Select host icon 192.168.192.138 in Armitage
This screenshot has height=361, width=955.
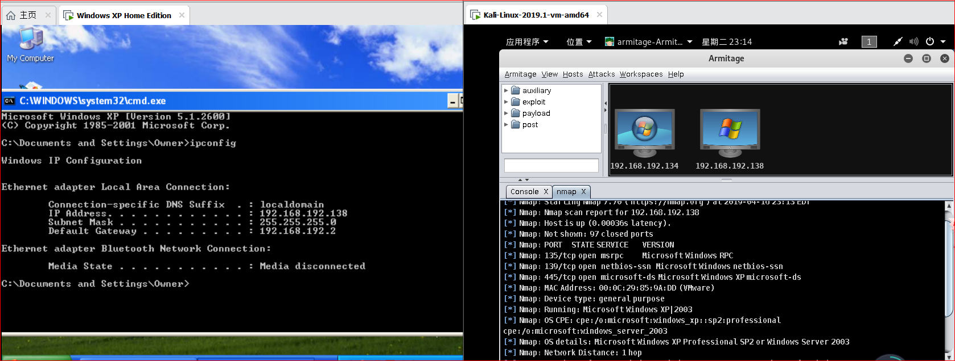coord(730,140)
